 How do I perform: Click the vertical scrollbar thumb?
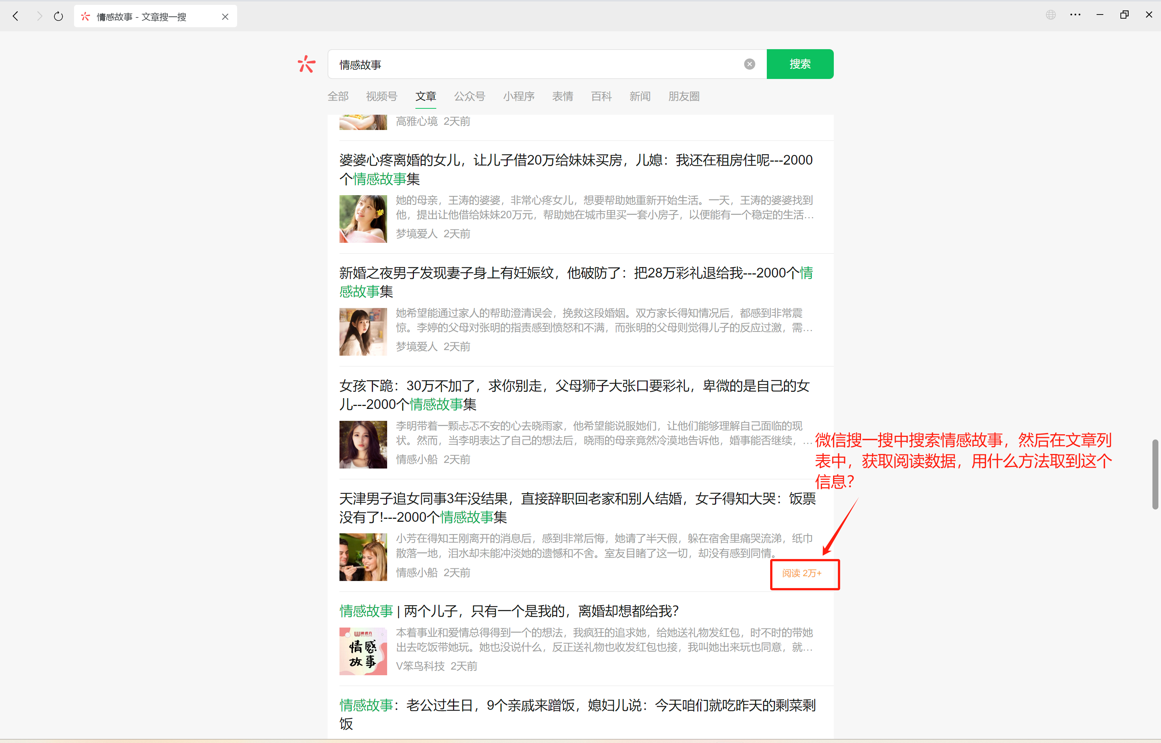tap(1155, 474)
